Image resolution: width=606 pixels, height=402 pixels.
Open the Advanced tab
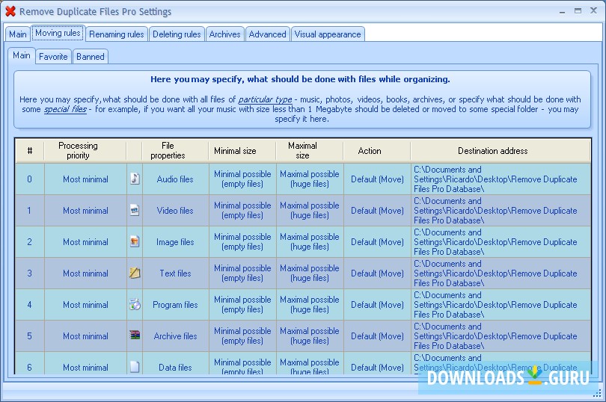pyautogui.click(x=267, y=34)
